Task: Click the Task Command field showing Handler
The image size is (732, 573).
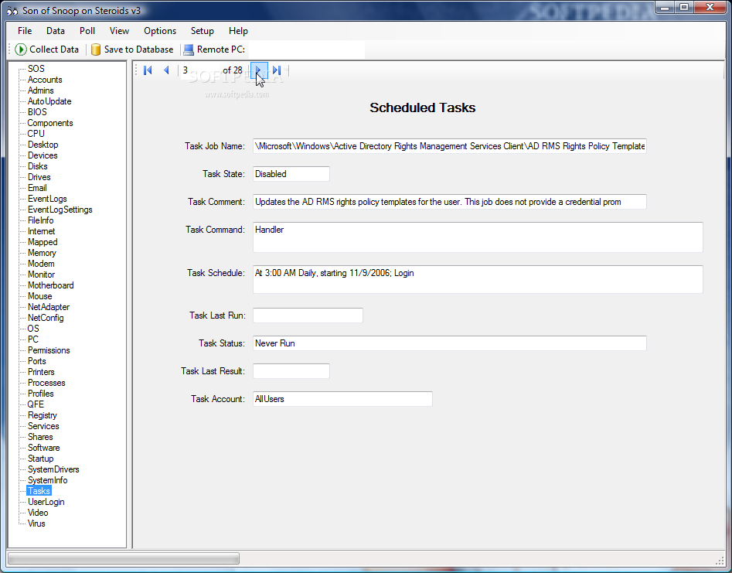Action: (x=478, y=237)
